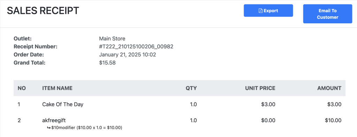Click the Grand Total value $15.58

coord(107,63)
